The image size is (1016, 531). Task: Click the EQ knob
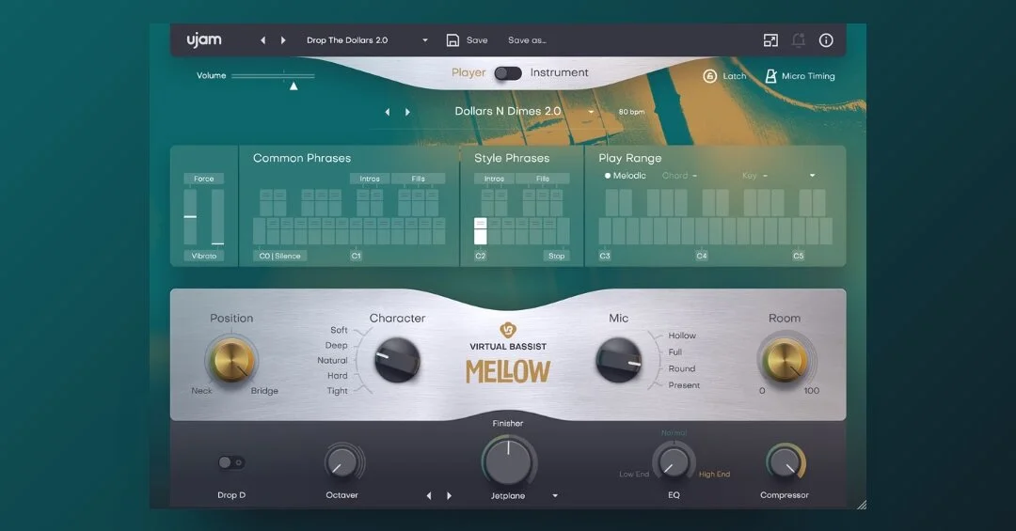click(674, 462)
